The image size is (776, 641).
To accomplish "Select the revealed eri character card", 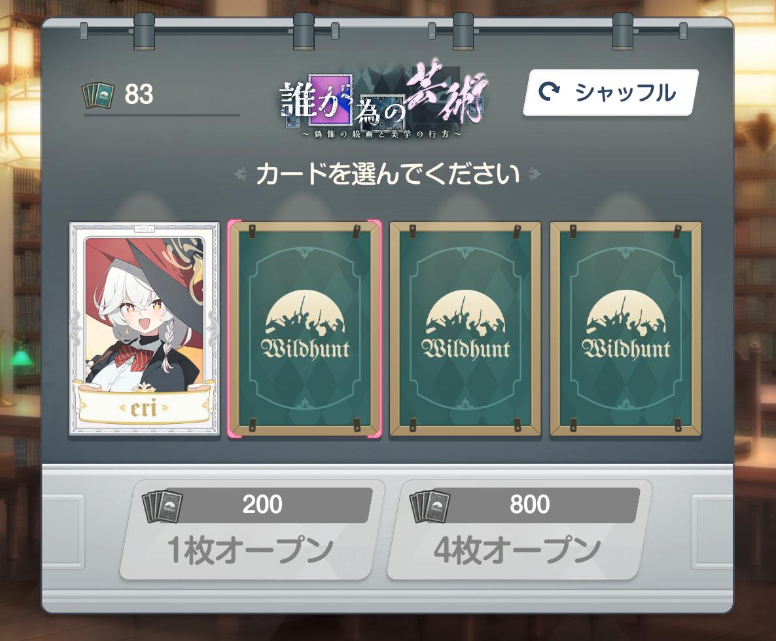I will [x=144, y=329].
